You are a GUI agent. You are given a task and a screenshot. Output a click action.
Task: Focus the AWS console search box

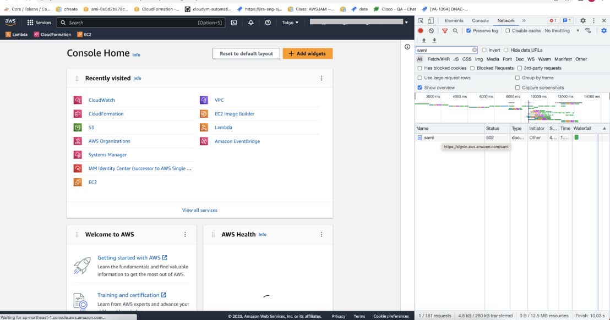pos(141,23)
